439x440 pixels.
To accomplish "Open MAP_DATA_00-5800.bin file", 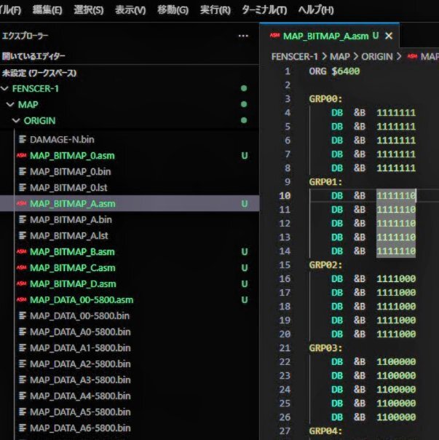I will click(x=79, y=315).
